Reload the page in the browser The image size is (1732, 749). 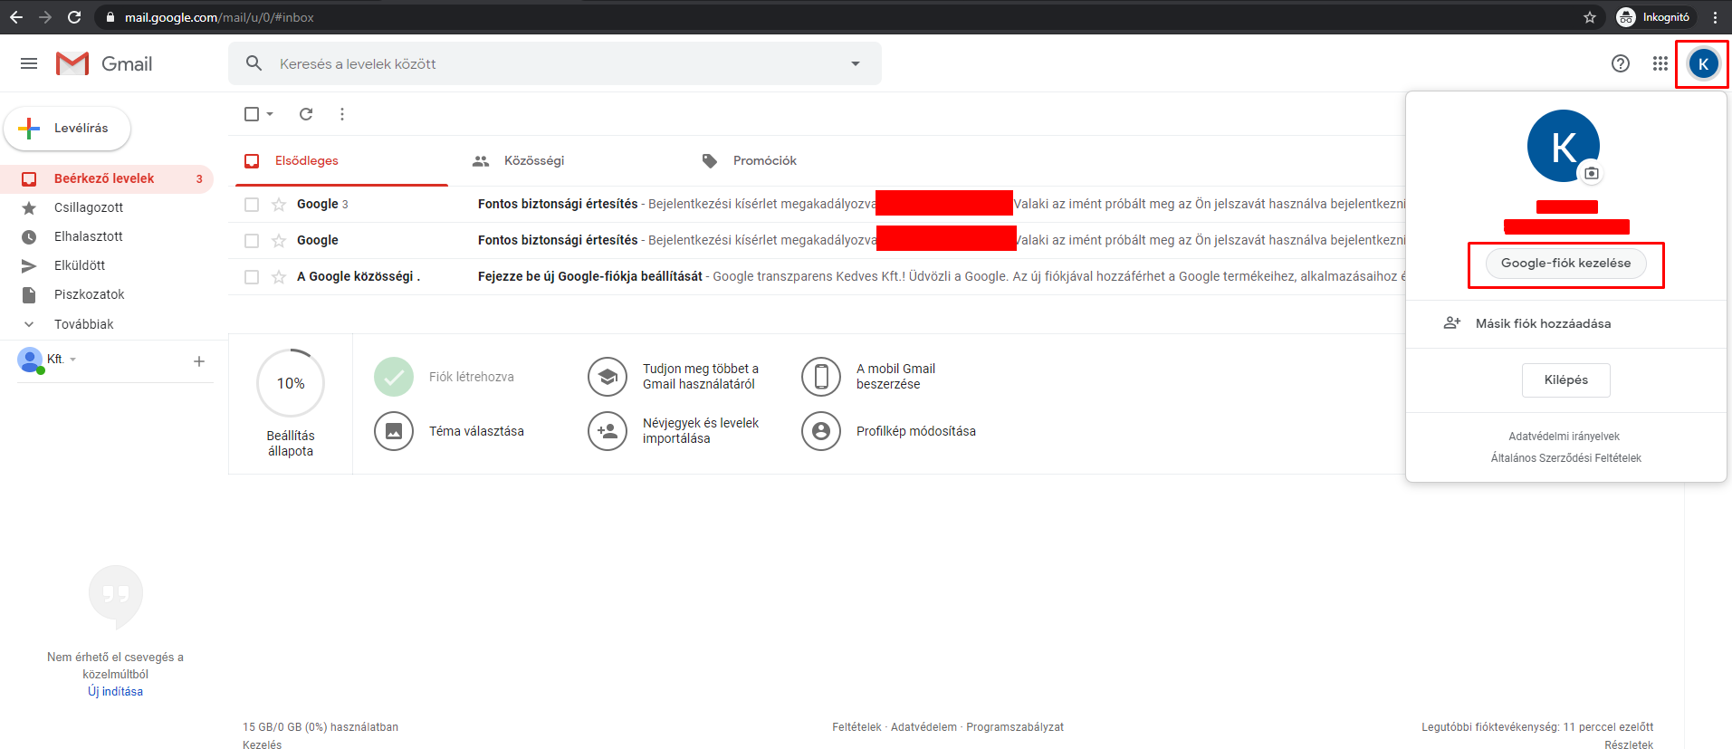[74, 17]
